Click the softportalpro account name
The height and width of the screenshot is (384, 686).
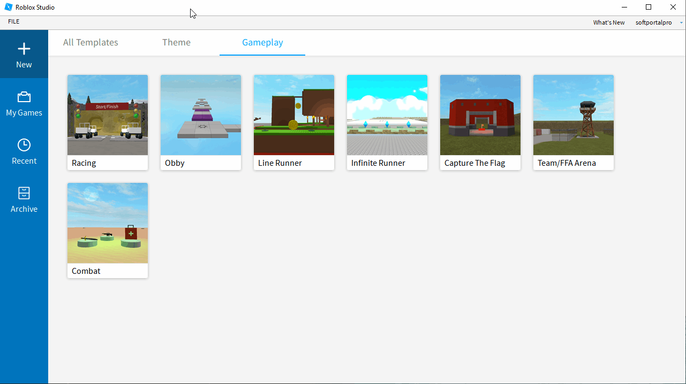(653, 22)
